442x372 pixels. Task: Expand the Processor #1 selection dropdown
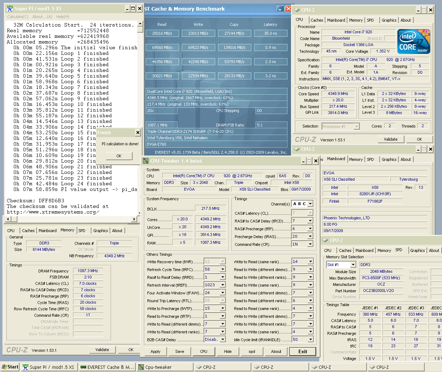pos(356,126)
